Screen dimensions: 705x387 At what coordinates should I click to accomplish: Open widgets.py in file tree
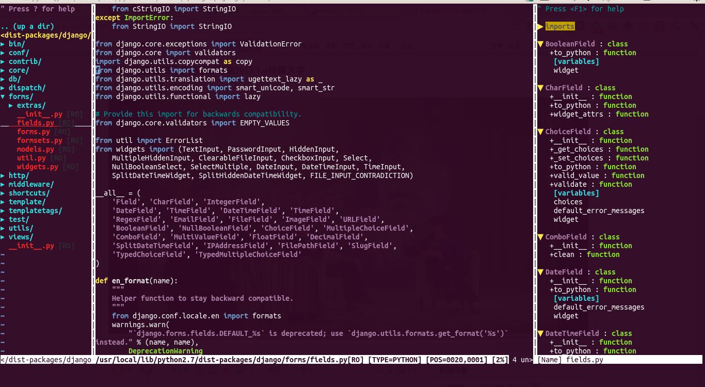coord(38,167)
